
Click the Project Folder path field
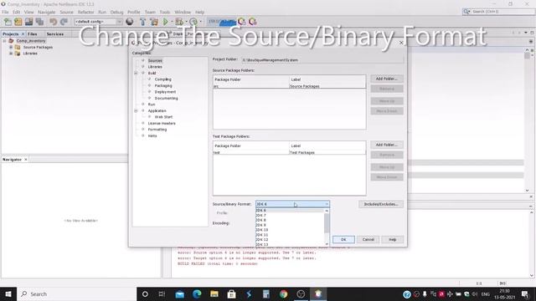coord(322,60)
